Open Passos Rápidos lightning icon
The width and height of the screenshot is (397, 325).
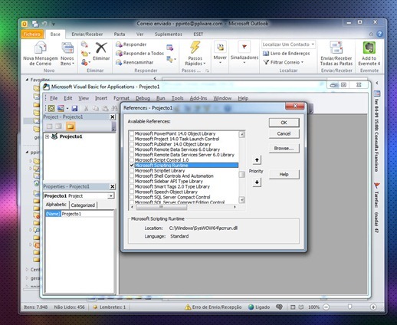pyautogui.click(x=195, y=48)
